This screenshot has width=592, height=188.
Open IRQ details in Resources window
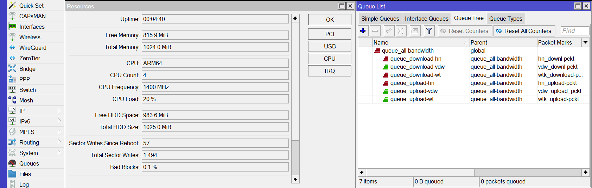pyautogui.click(x=330, y=71)
